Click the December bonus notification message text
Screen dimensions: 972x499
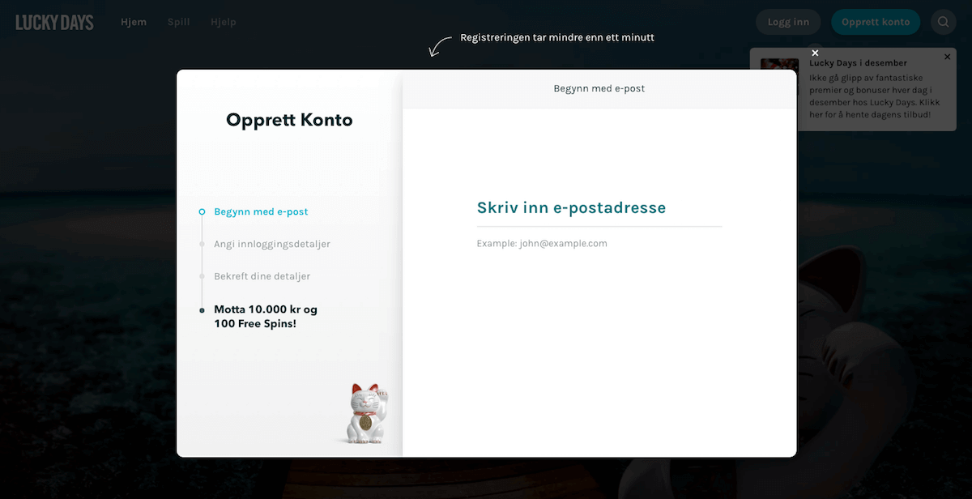[x=873, y=96]
